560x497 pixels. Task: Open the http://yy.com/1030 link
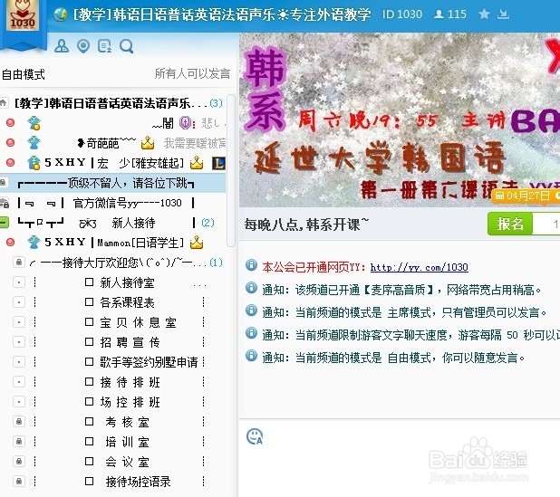tap(419, 267)
